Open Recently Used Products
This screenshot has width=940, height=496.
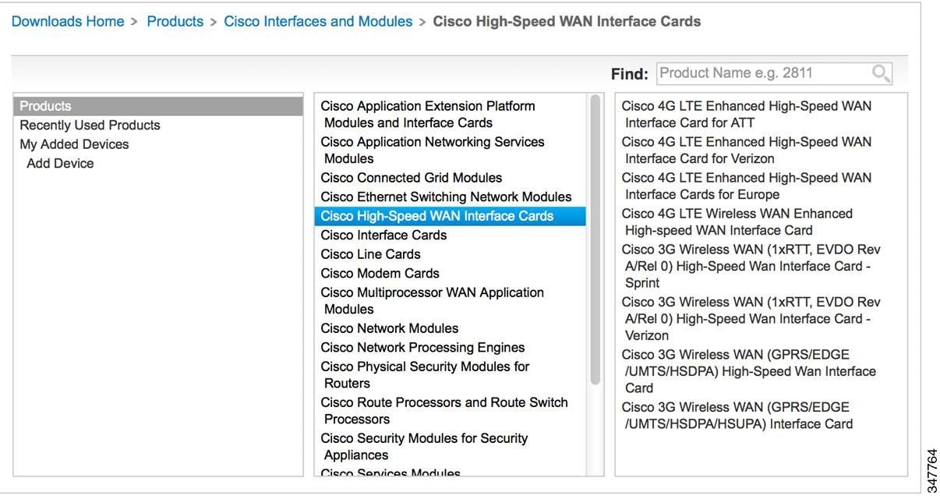[90, 125]
